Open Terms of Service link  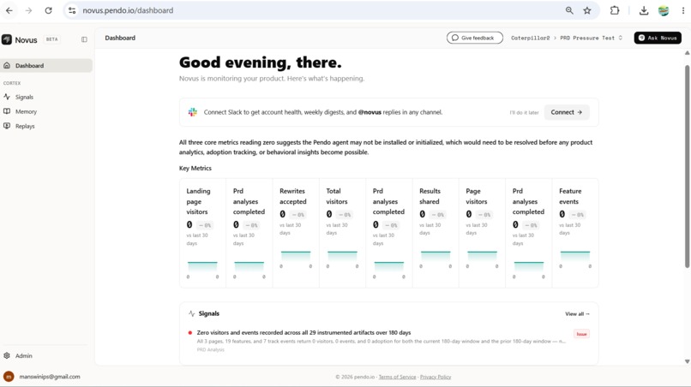397,377
